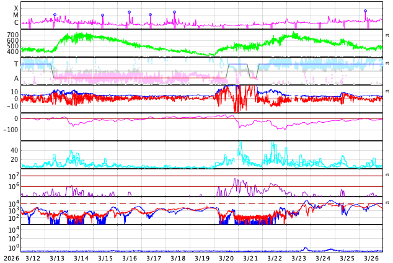Click the 3/20 date on time axis

tap(226, 258)
